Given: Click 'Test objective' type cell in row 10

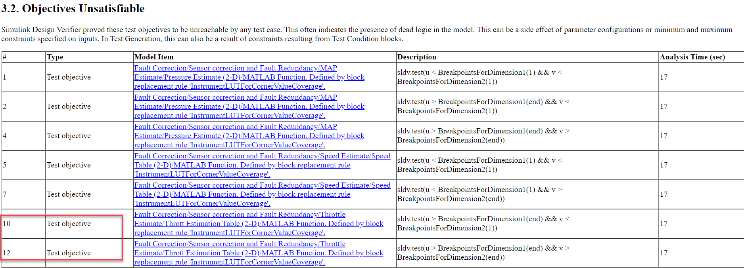Looking at the screenshot, I should coord(69,224).
